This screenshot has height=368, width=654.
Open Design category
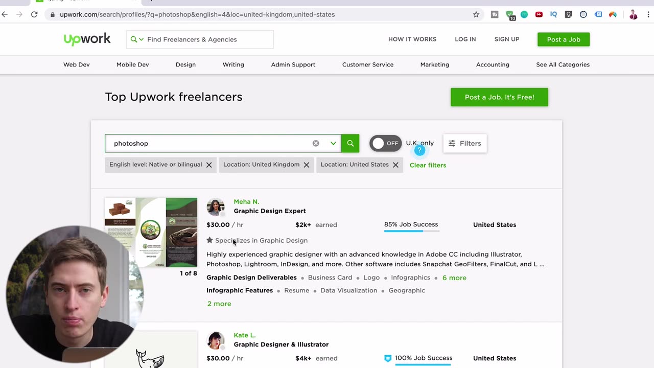click(x=185, y=64)
